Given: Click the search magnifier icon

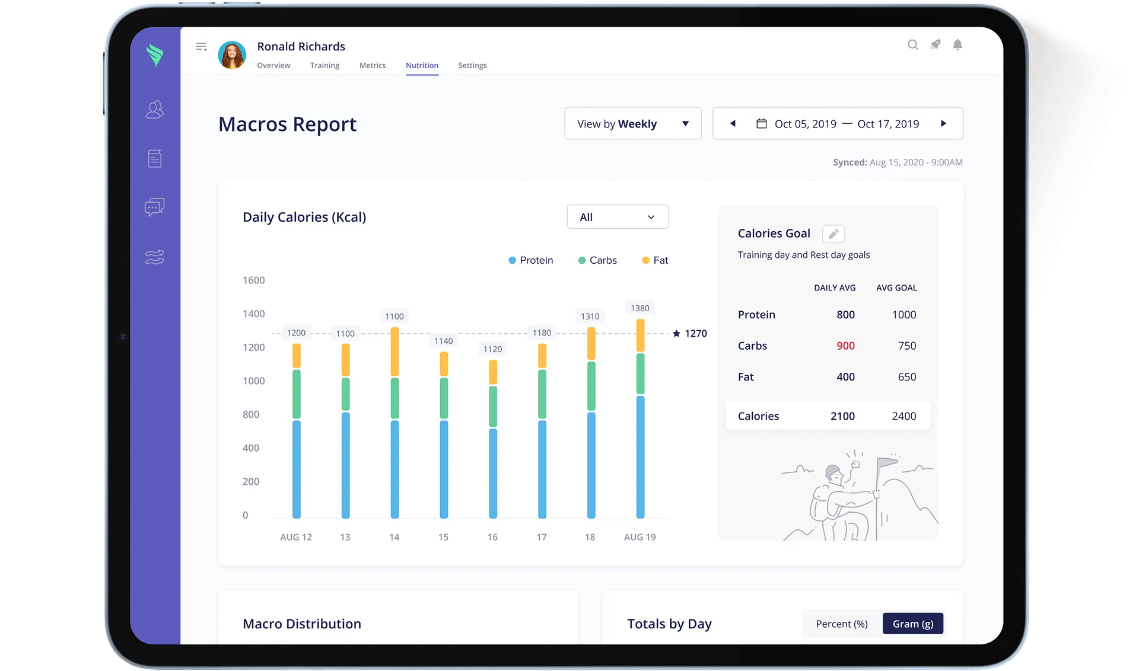Looking at the screenshot, I should (913, 44).
